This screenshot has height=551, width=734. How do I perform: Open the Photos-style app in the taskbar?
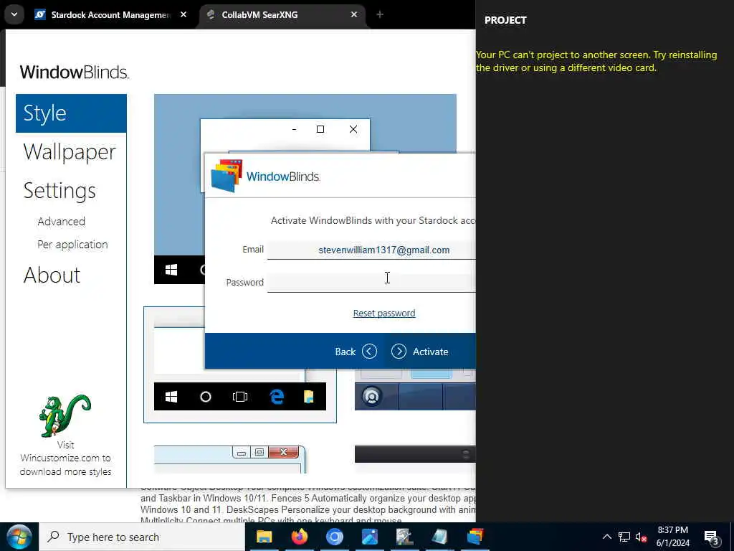[370, 537]
